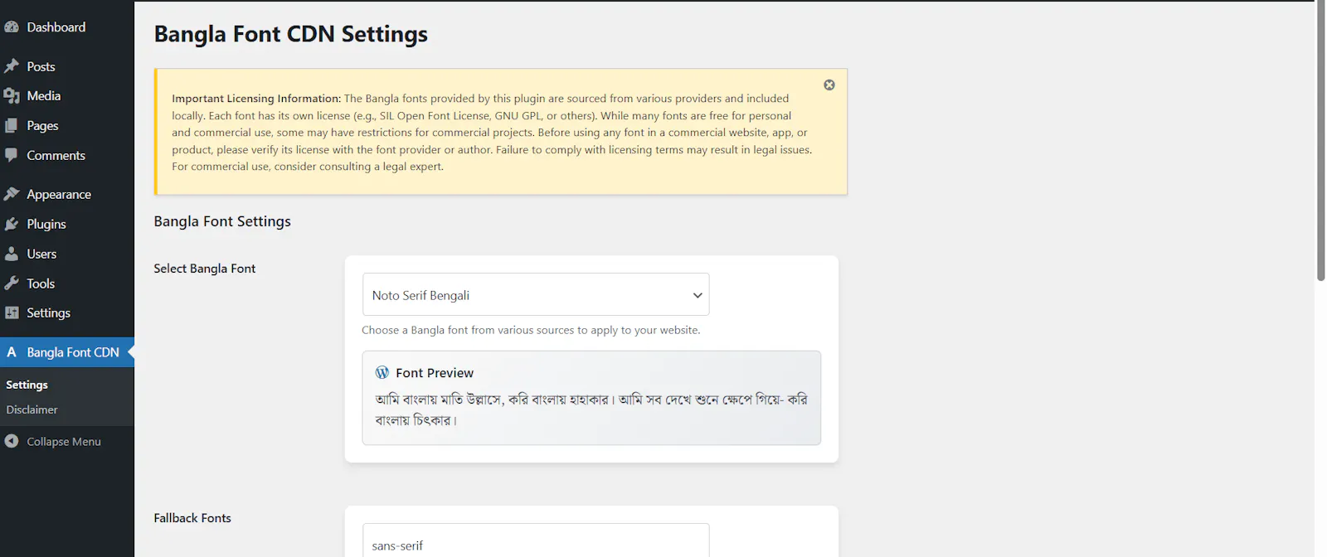Navigate to Pages
1327x557 pixels.
pyautogui.click(x=67, y=126)
